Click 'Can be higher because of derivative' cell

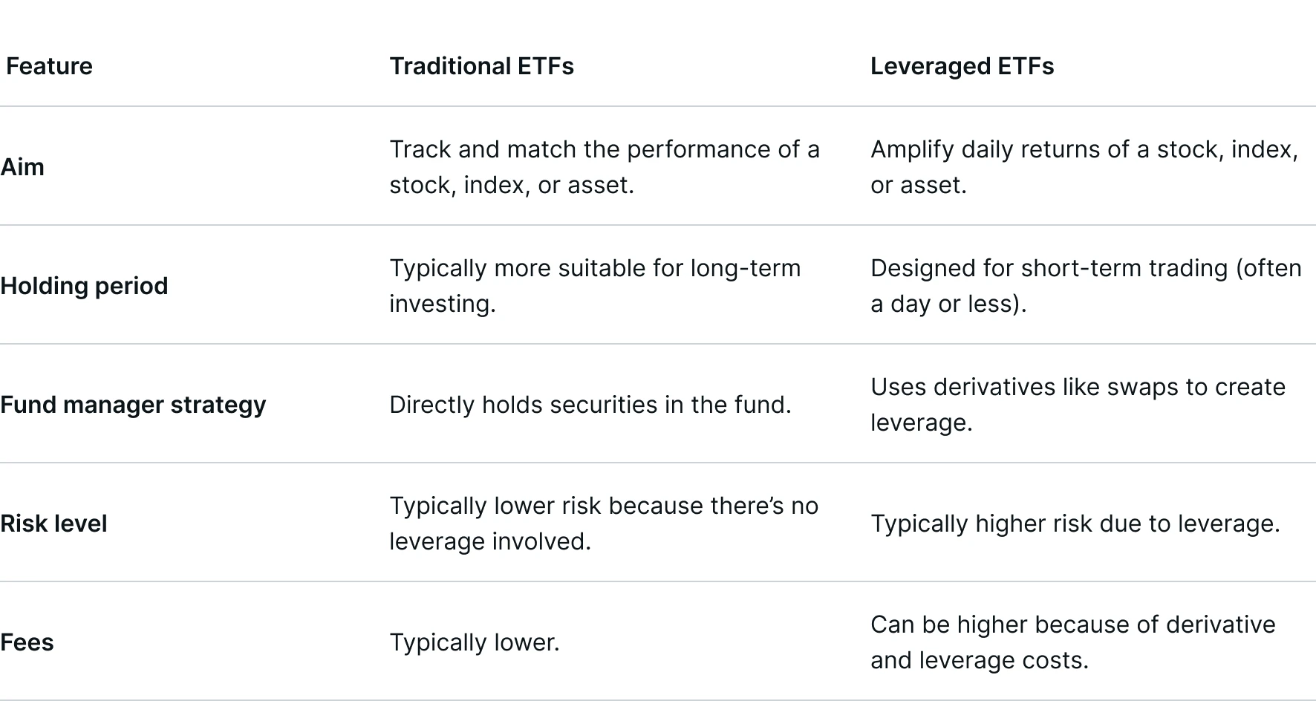pyautogui.click(x=1072, y=625)
